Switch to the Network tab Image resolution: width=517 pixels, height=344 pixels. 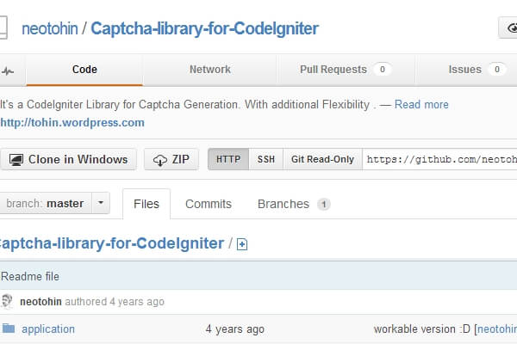click(210, 70)
